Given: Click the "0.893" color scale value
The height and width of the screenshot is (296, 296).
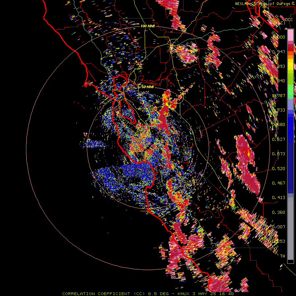Looking at the screenshot, I should (279, 66).
